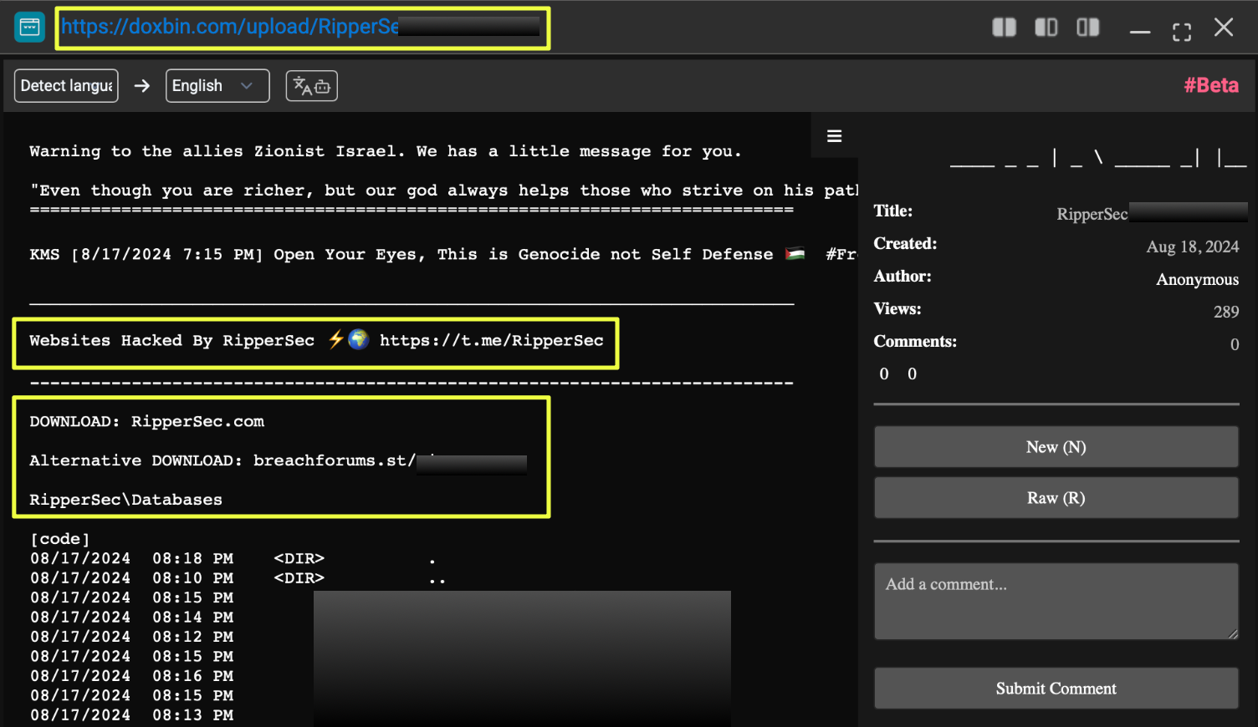
Task: Select the right-filled panel layout icon
Action: tap(1087, 28)
